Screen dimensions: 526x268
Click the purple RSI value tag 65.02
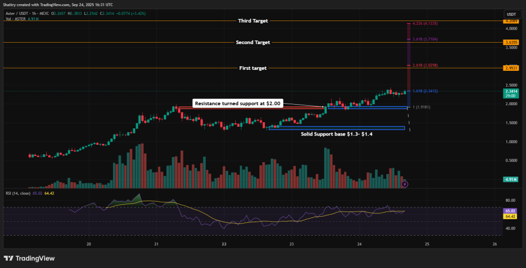pos(511,211)
